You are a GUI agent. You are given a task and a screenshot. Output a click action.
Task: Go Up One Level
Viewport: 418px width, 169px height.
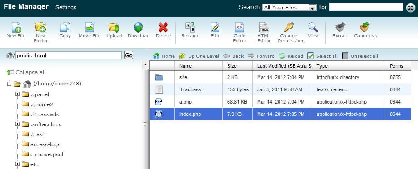click(199, 56)
